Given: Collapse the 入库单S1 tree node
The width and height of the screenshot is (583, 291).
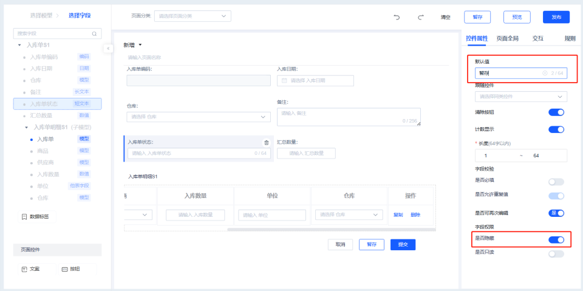Looking at the screenshot, I should point(19,45).
